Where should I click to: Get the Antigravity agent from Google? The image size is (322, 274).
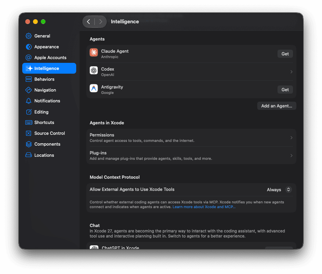pos(285,90)
